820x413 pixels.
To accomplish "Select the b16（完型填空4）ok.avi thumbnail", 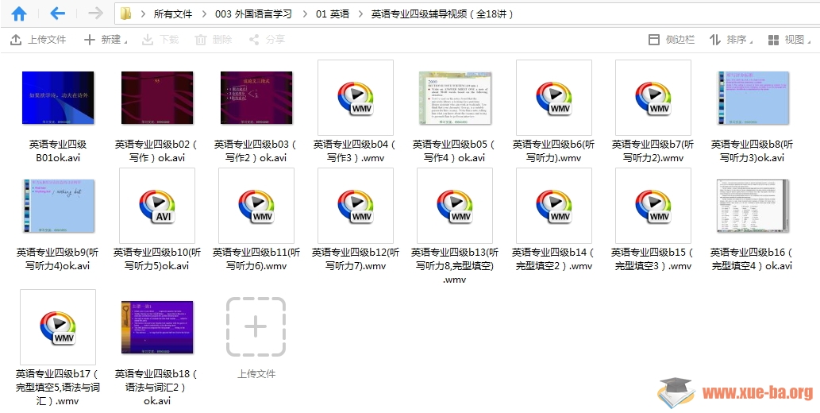I will (753, 206).
